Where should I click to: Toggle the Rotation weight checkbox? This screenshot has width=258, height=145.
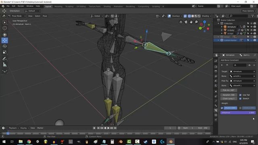pos(240,108)
